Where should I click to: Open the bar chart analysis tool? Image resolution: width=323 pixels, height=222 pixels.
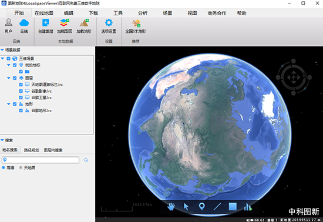[248, 207]
